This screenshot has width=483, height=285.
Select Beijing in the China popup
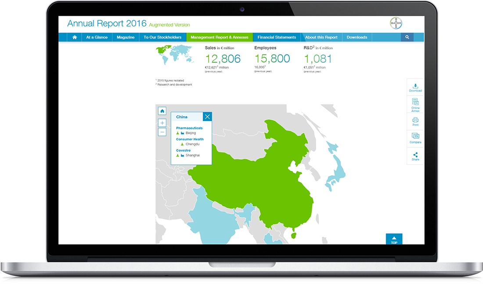[x=191, y=133]
